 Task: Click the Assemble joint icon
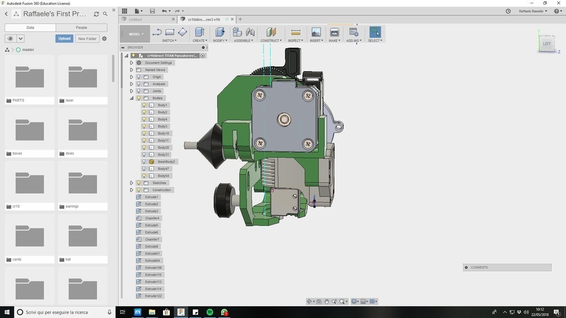(250, 32)
